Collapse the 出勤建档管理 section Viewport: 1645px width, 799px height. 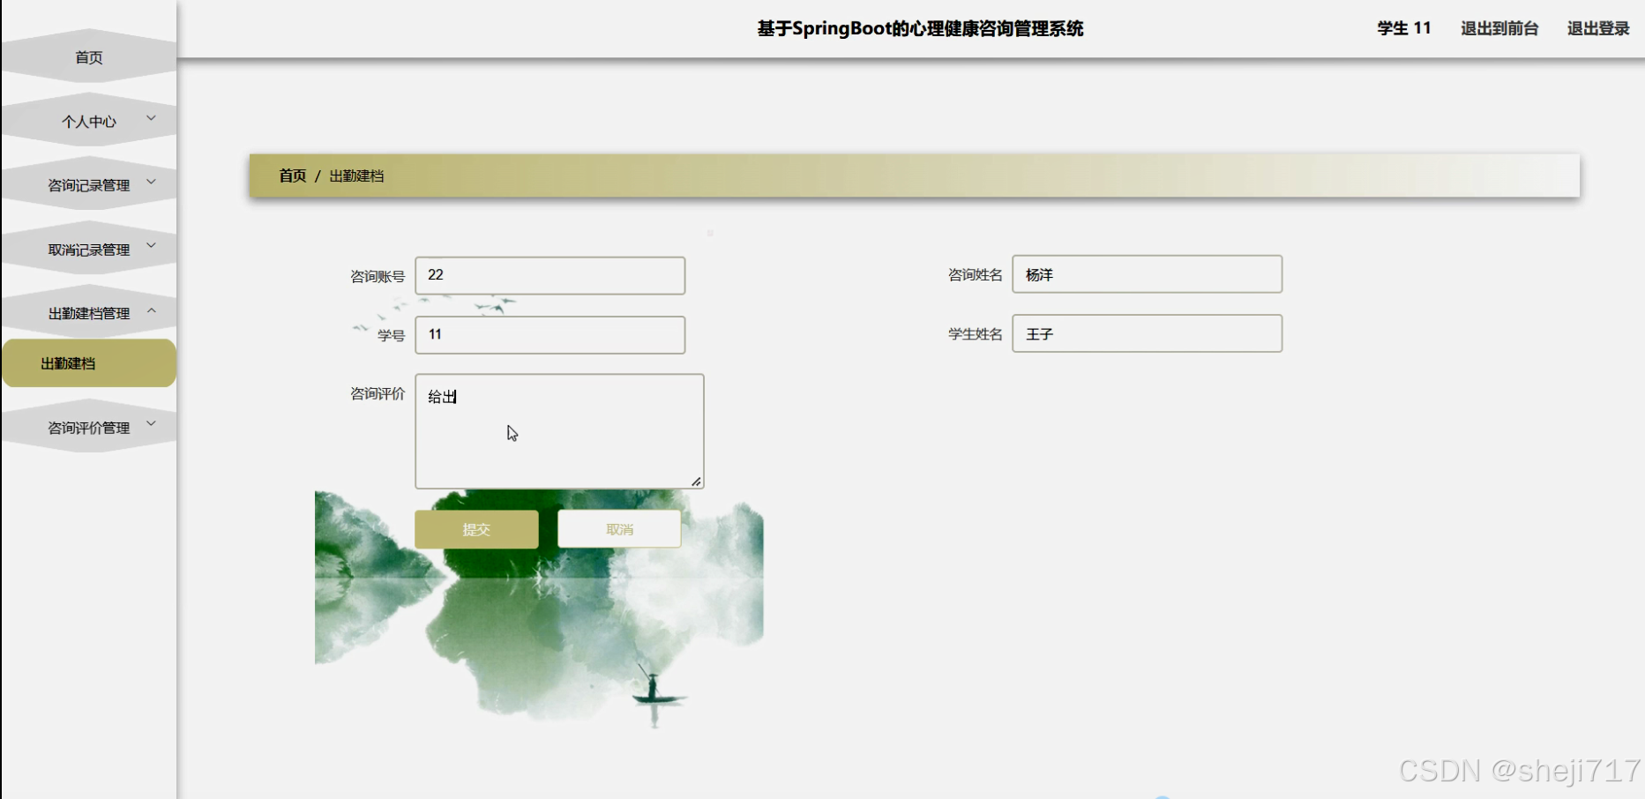(88, 313)
